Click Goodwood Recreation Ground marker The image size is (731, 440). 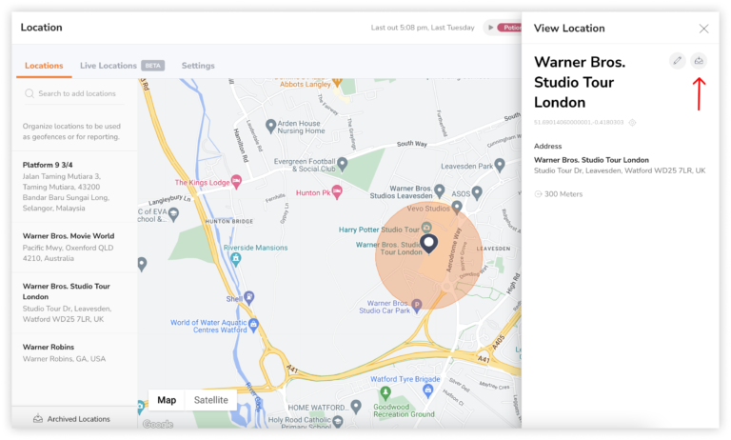[x=385, y=393]
